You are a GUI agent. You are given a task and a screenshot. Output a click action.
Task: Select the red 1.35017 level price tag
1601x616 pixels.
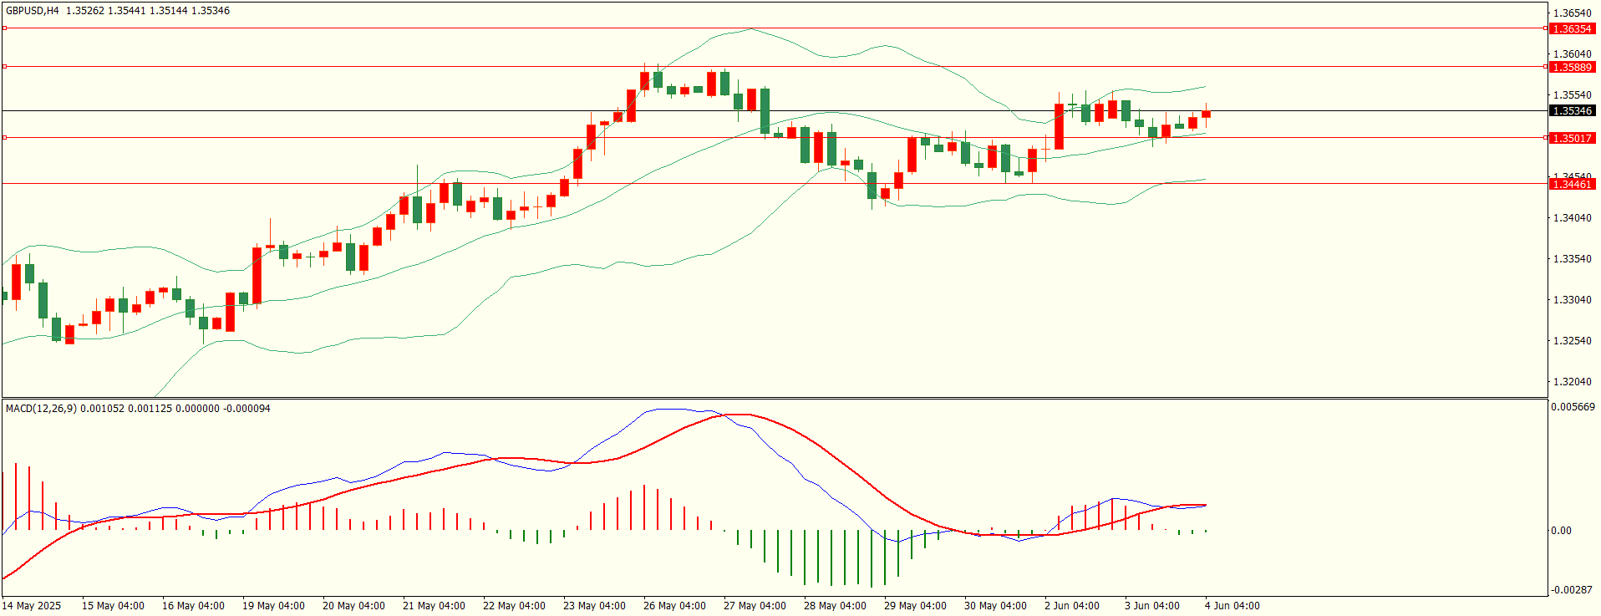click(1572, 138)
